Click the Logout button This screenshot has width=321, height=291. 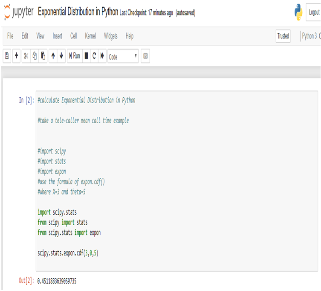tap(314, 12)
